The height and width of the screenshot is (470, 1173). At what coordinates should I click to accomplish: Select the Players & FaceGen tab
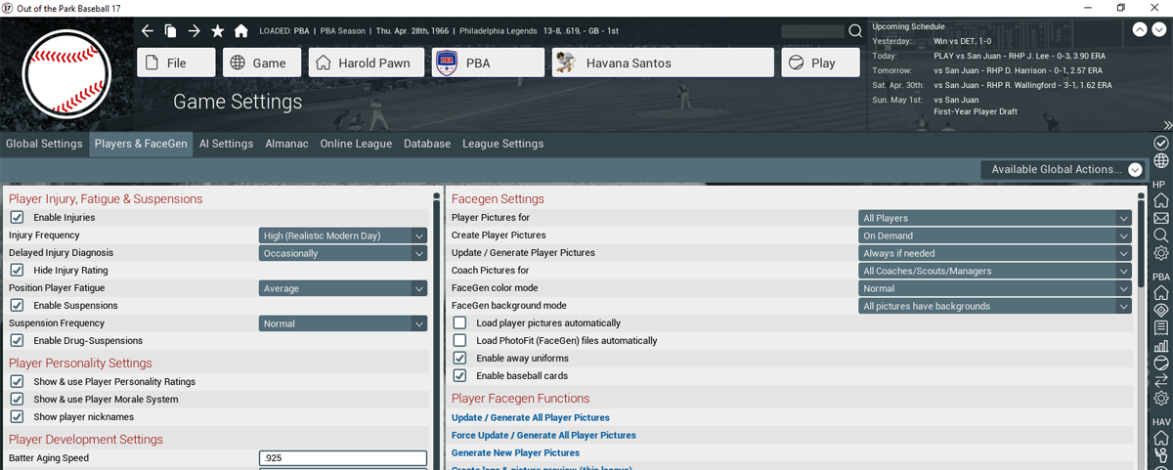(141, 144)
